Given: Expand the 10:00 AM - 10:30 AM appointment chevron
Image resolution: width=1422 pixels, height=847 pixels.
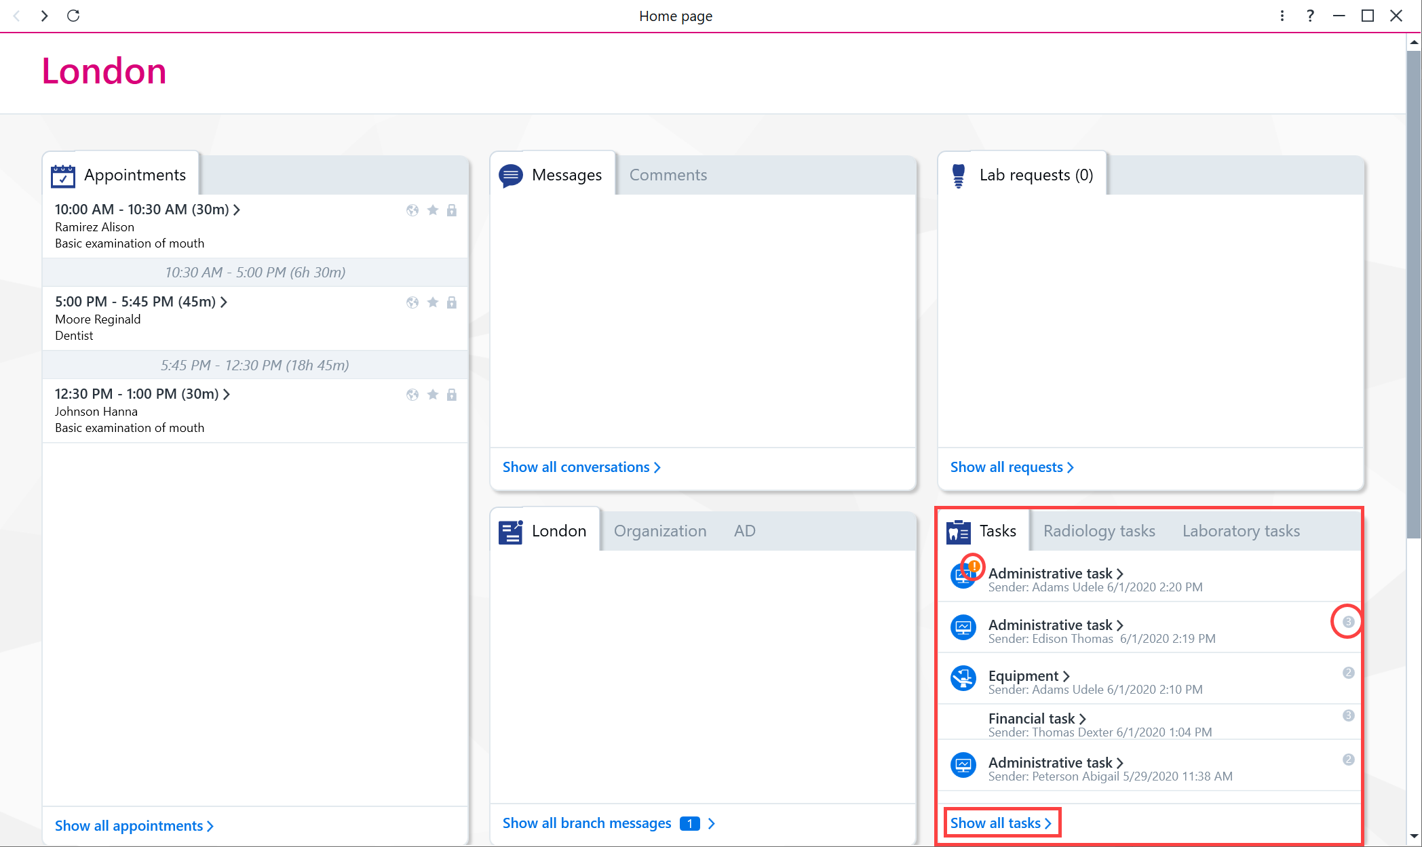Looking at the screenshot, I should coord(237,210).
